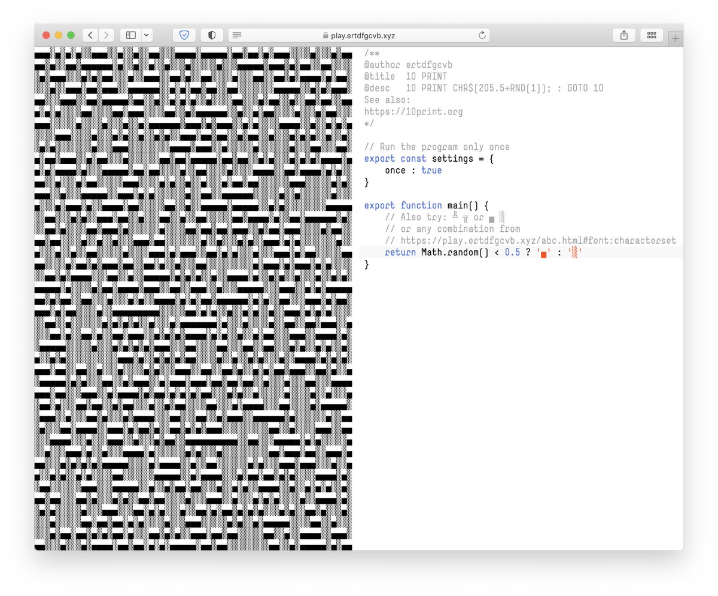Open the half-shaded privacy shield icon
The height and width of the screenshot is (596, 718).
212,35
